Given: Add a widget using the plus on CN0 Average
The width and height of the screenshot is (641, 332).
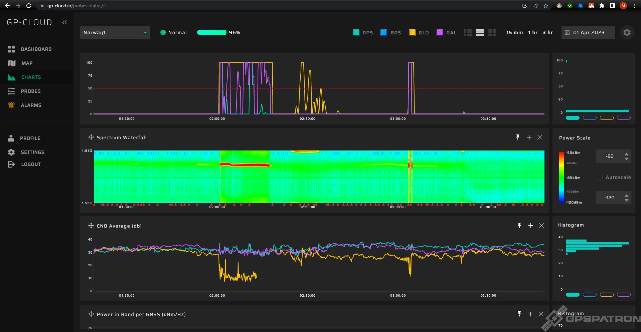Looking at the screenshot, I should (x=530, y=226).
